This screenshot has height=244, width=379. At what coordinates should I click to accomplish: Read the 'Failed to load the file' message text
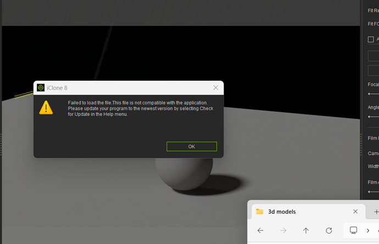[x=141, y=108]
